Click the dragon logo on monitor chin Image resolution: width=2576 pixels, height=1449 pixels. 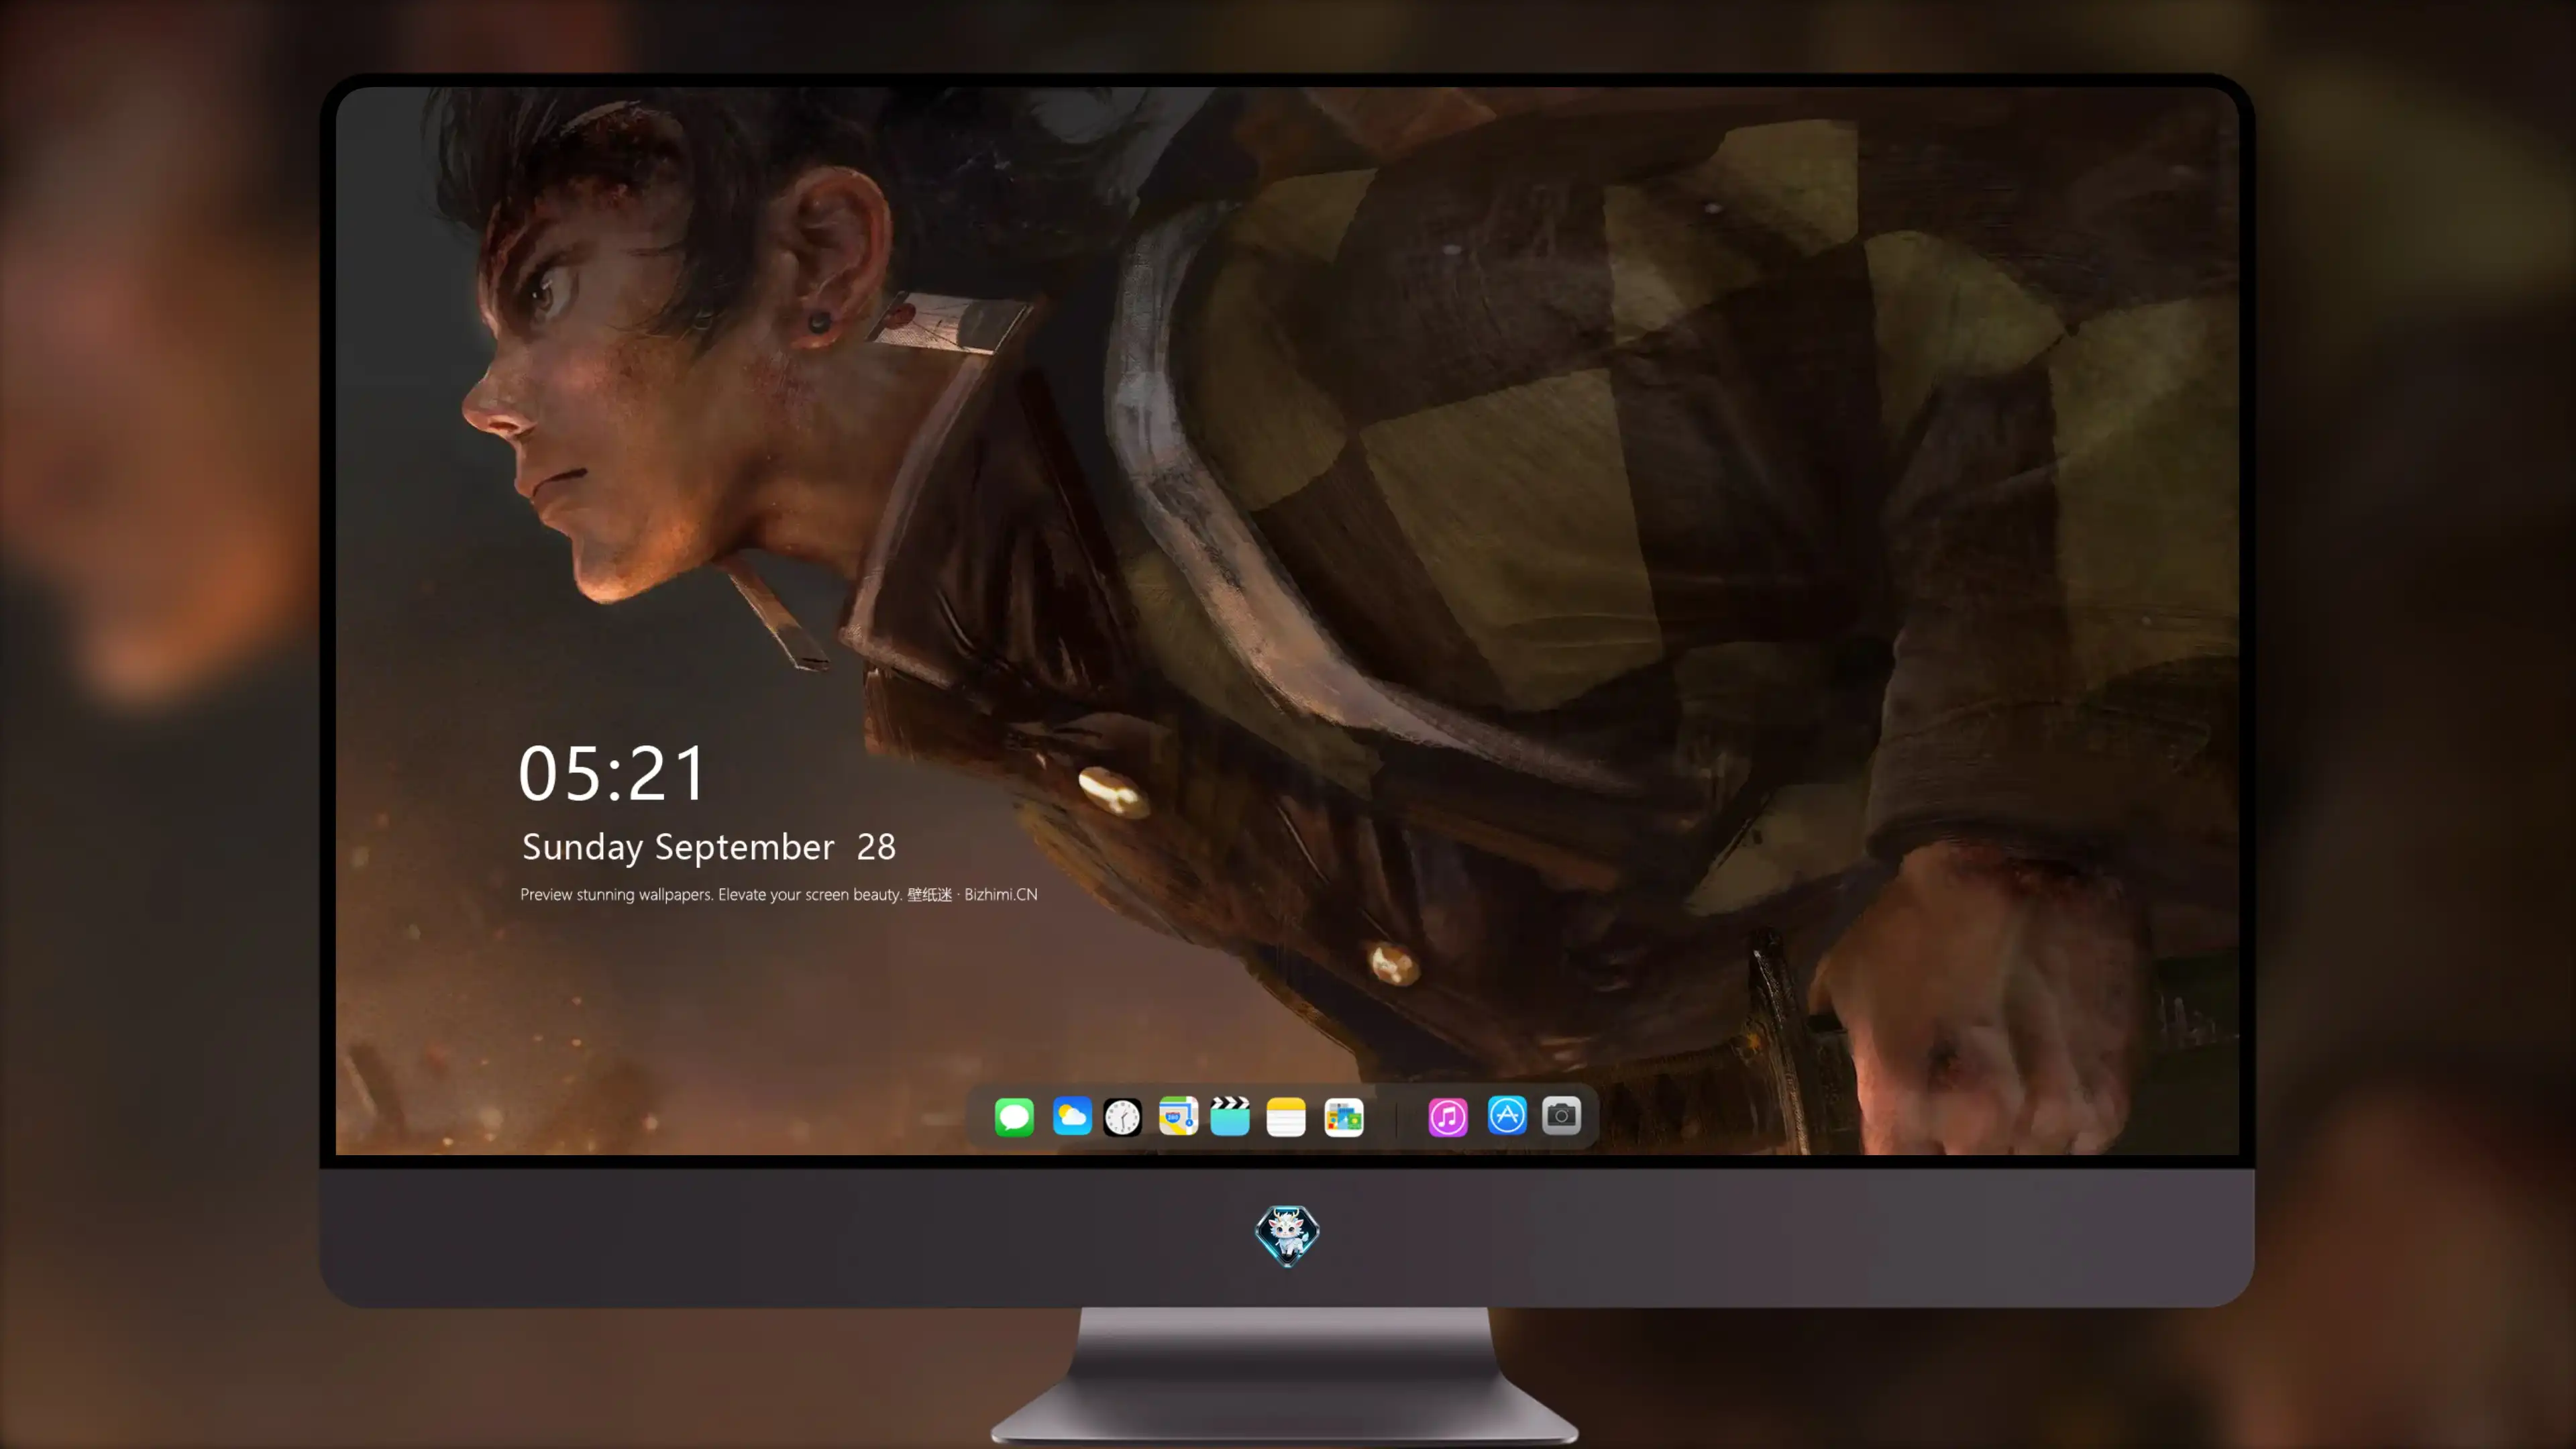coord(1287,1235)
